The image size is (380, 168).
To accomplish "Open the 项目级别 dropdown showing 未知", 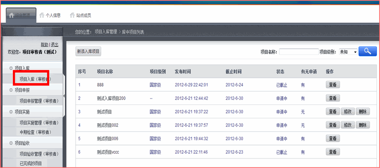I will pos(348,52).
